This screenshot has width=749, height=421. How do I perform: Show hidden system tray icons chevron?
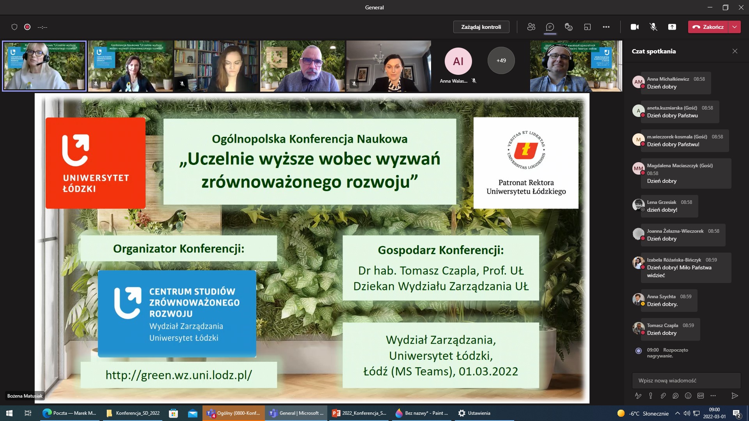coord(678,414)
